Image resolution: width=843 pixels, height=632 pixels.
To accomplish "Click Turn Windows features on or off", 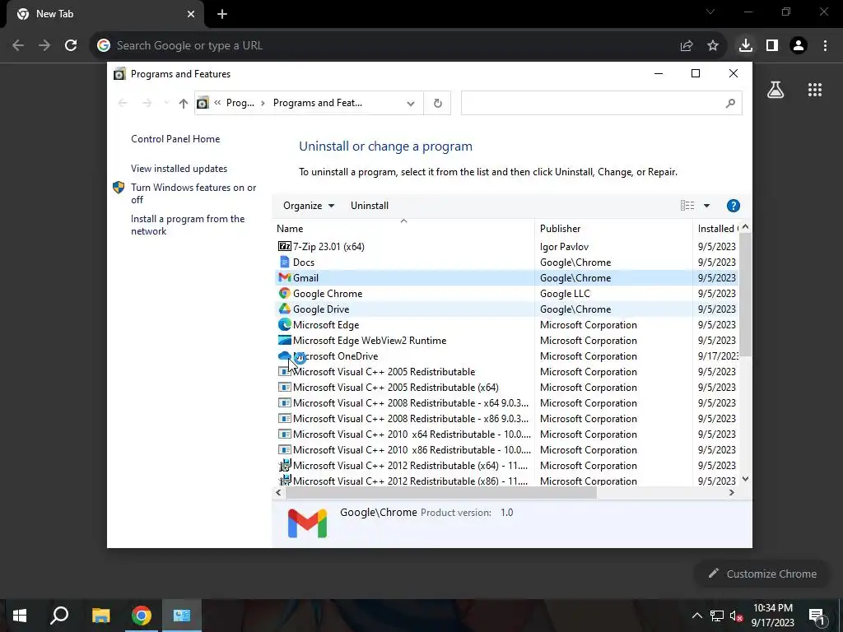I will coord(193,193).
